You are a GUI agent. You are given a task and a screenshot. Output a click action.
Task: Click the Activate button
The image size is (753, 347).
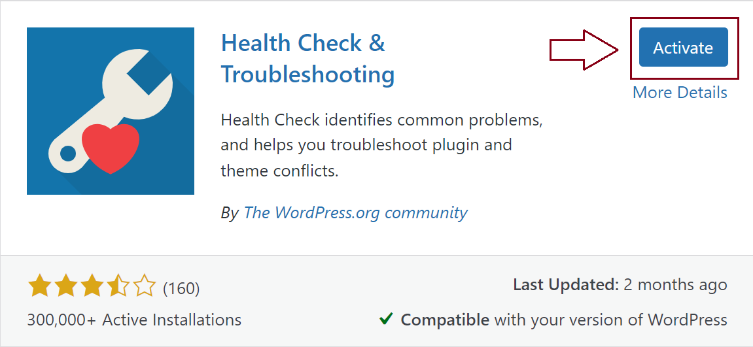[x=683, y=47]
